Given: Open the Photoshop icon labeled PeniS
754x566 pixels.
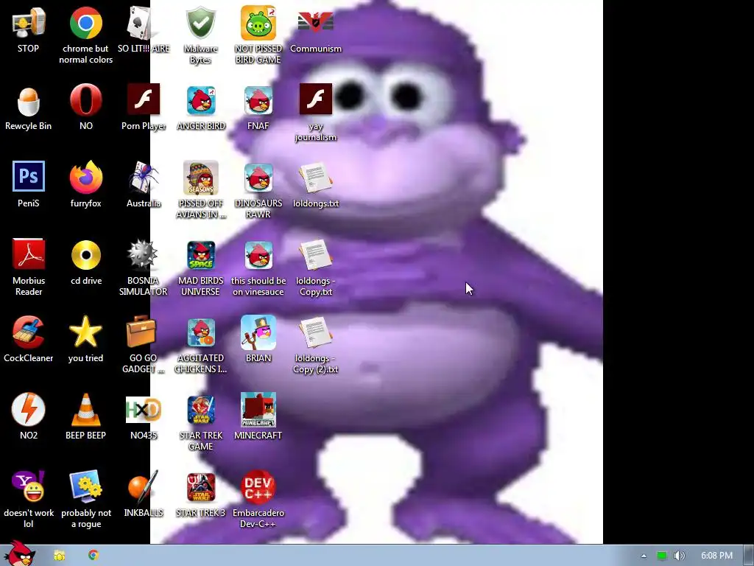Looking at the screenshot, I should pos(29,176).
